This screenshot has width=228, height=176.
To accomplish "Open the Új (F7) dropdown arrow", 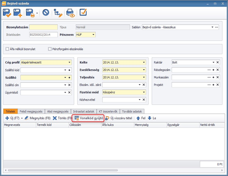I will [22, 118].
